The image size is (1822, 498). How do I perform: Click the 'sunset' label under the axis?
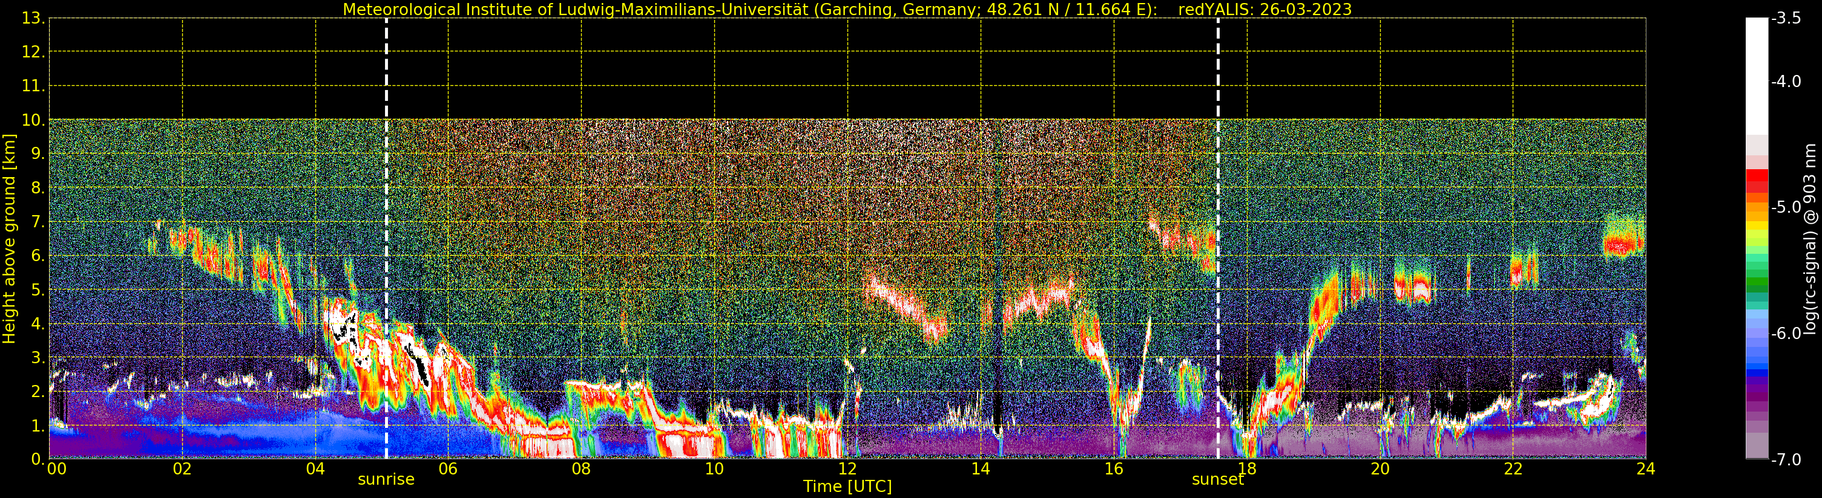1217,480
